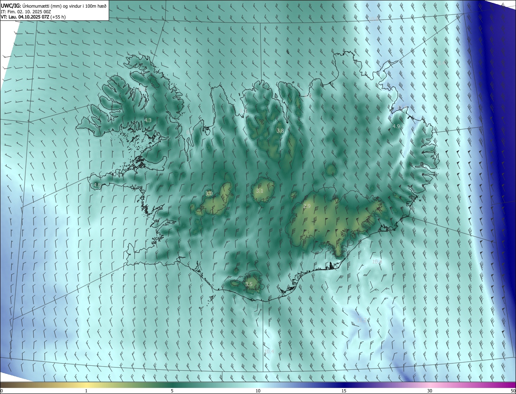Image resolution: width=516 pixels, height=394 pixels.
Task: Click the '0' tick on the color scale
Action: pyautogui.click(x=2, y=391)
